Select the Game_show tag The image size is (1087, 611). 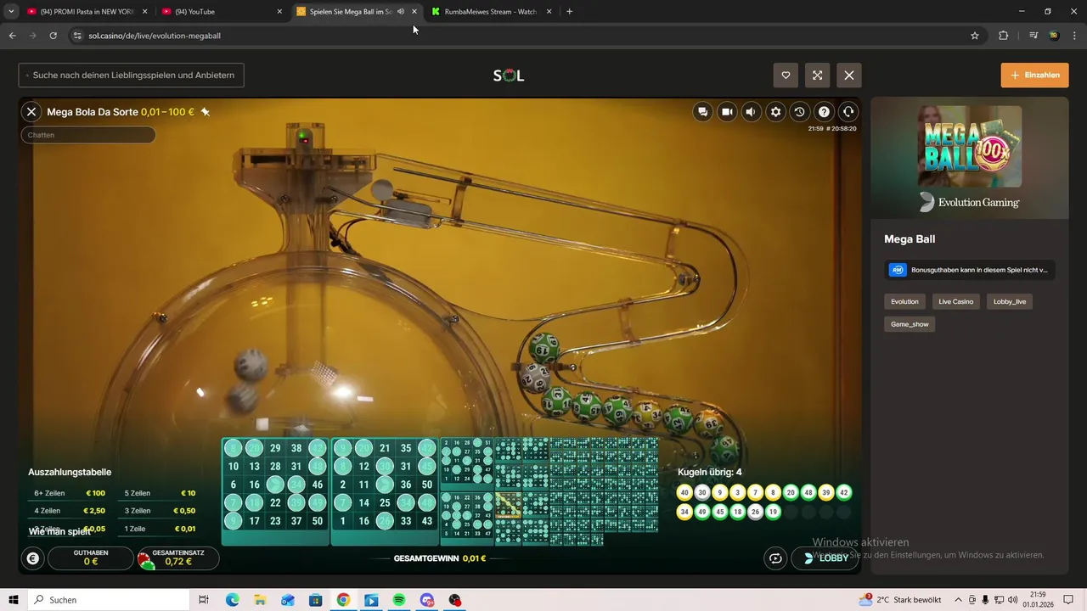pos(910,324)
